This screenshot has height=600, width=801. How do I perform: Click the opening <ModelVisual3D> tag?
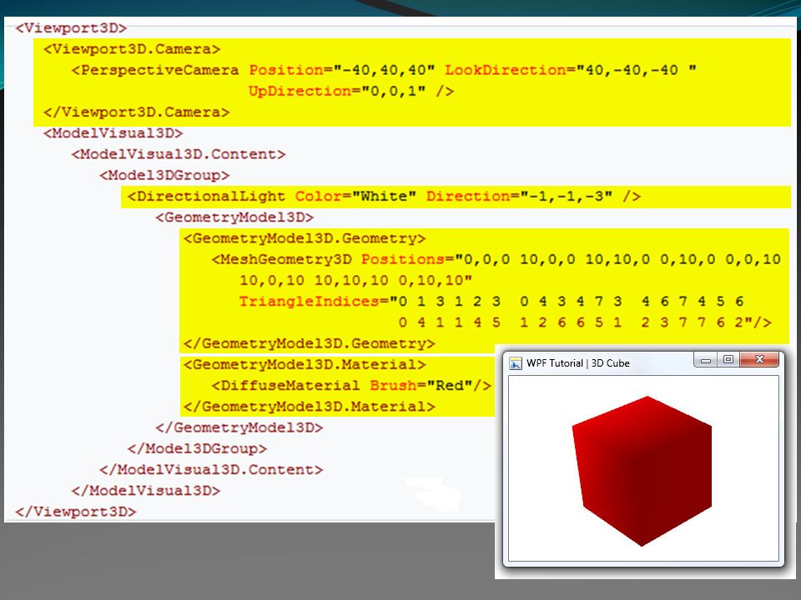tap(113, 133)
